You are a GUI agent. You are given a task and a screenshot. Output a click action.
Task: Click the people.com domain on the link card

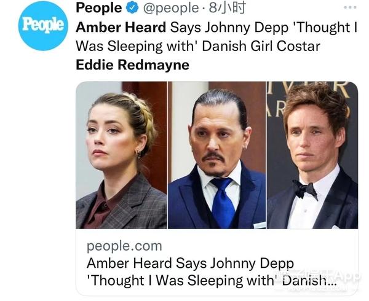click(124, 246)
